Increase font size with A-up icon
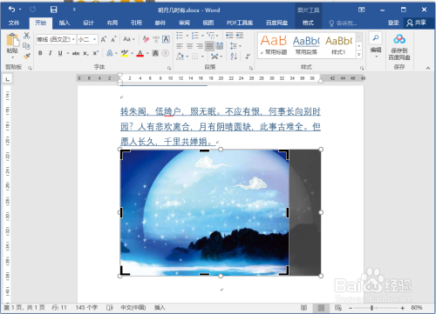Viewport: 436px width, 314px height. (x=104, y=39)
